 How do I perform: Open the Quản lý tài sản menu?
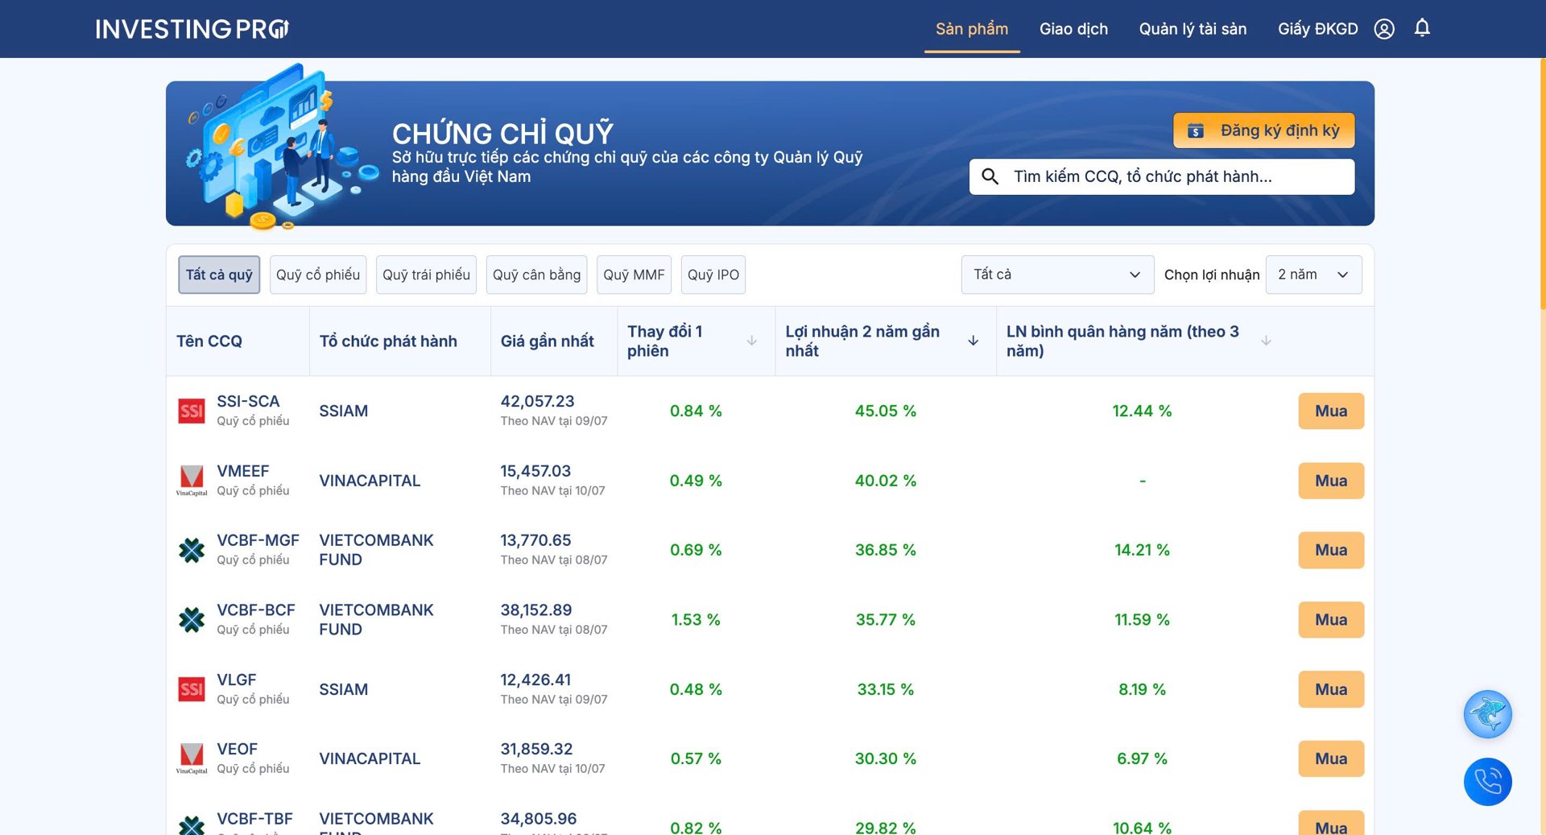coord(1193,29)
